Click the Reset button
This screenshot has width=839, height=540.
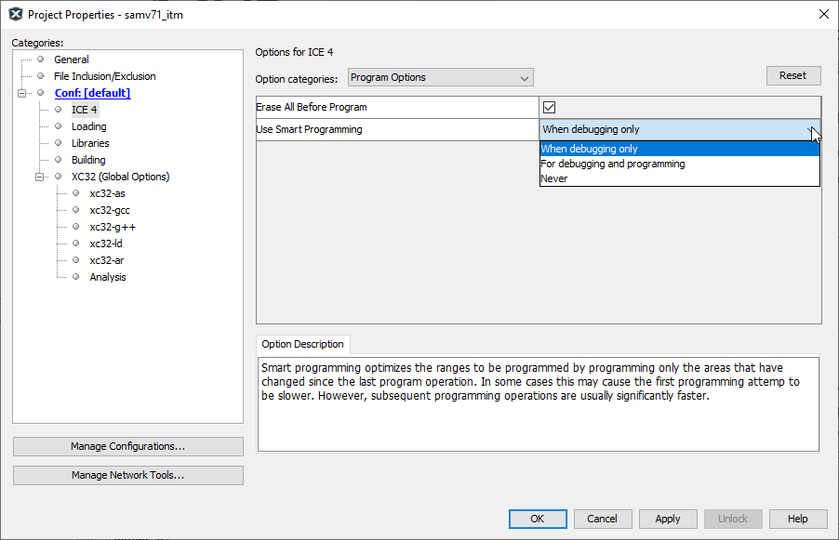792,76
